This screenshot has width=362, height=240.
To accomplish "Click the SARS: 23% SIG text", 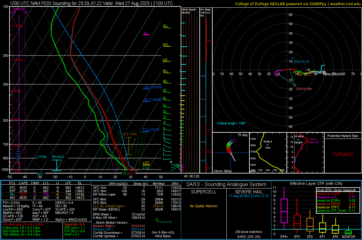I will 248,237.
